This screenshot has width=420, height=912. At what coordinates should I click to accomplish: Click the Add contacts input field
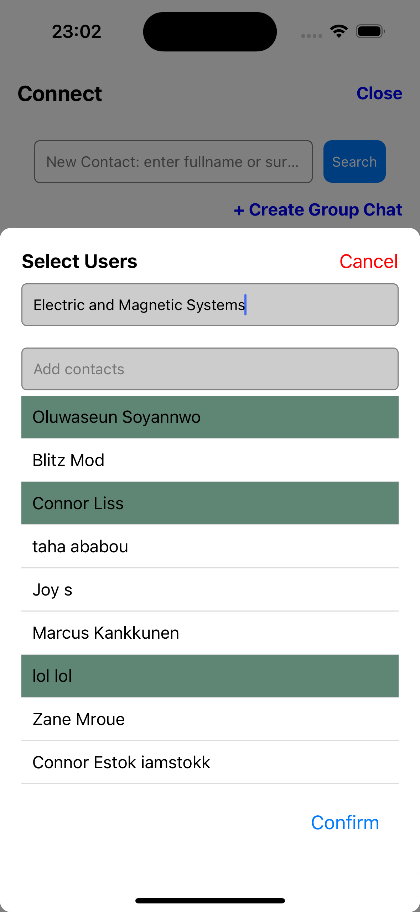(x=210, y=369)
